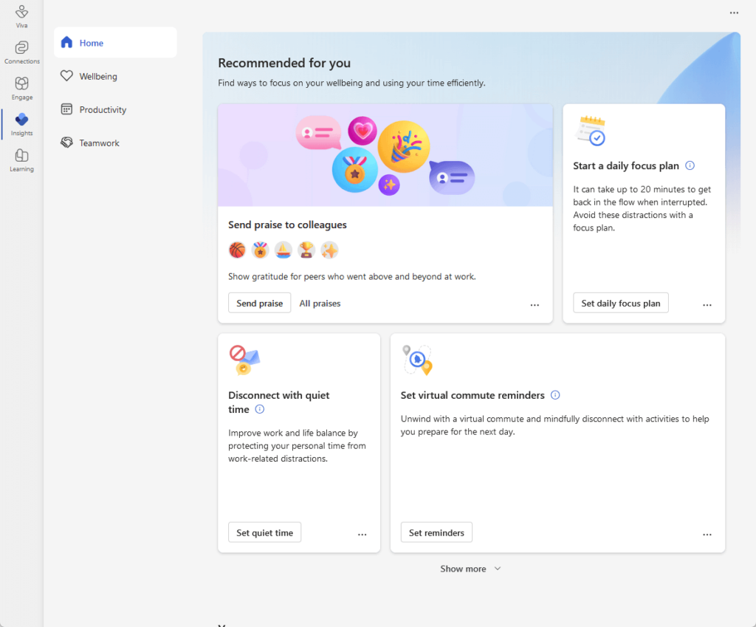The image size is (756, 627).
Task: Open All praises link
Action: tap(320, 304)
